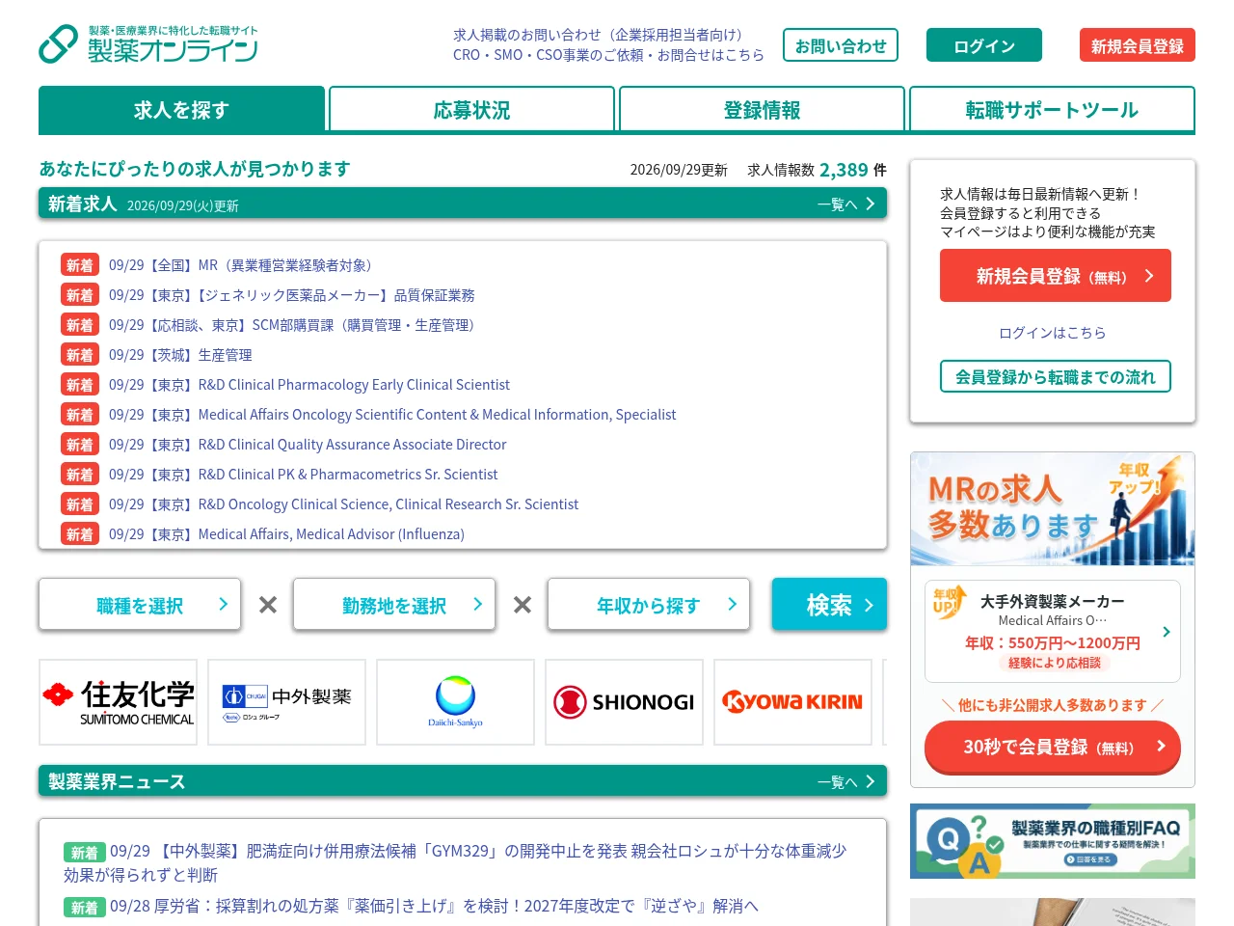
Task: Expand the 大手外資製薬メーカー job card arrow
Action: pyautogui.click(x=1167, y=632)
